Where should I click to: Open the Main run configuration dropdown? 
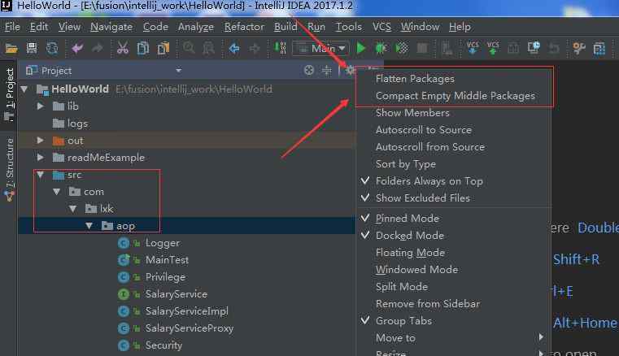tap(320, 49)
